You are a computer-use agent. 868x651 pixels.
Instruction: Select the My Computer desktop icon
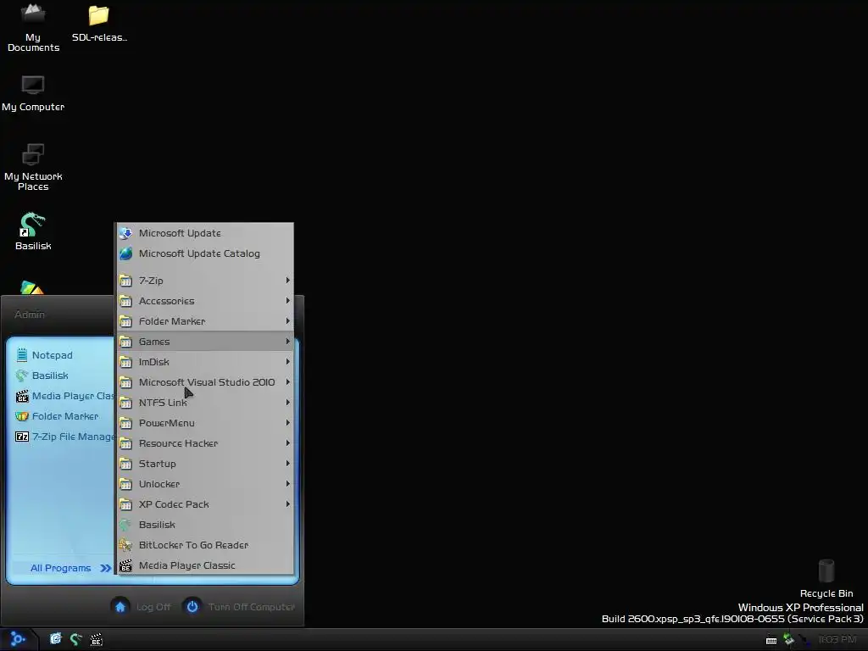coord(33,93)
